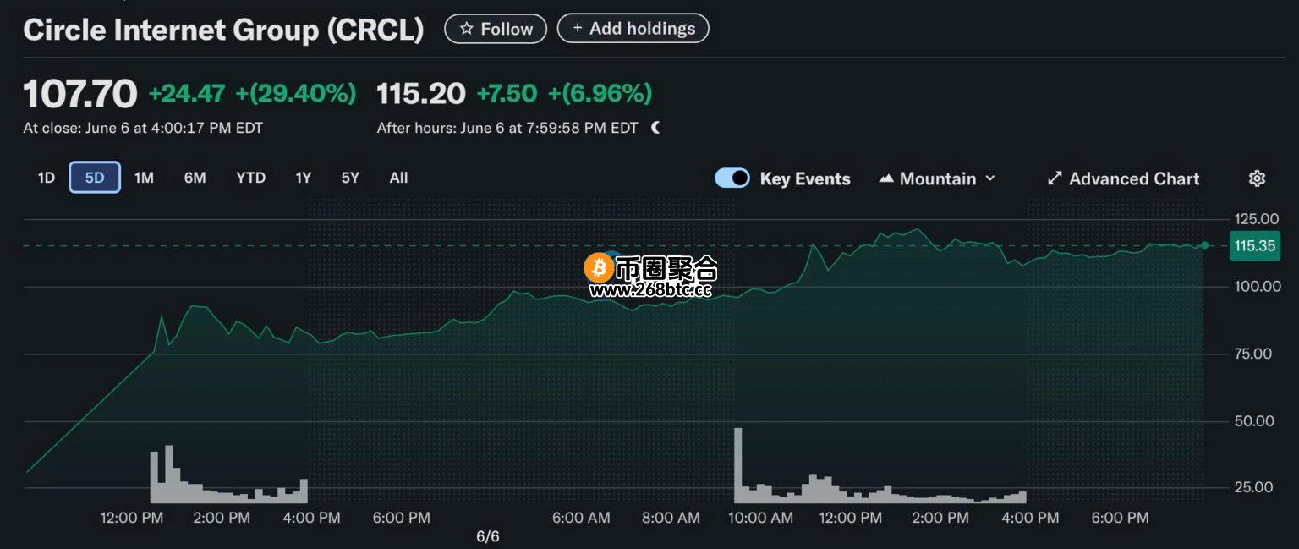Choose the 1Y range
Screen dimensions: 1299x549
[303, 178]
